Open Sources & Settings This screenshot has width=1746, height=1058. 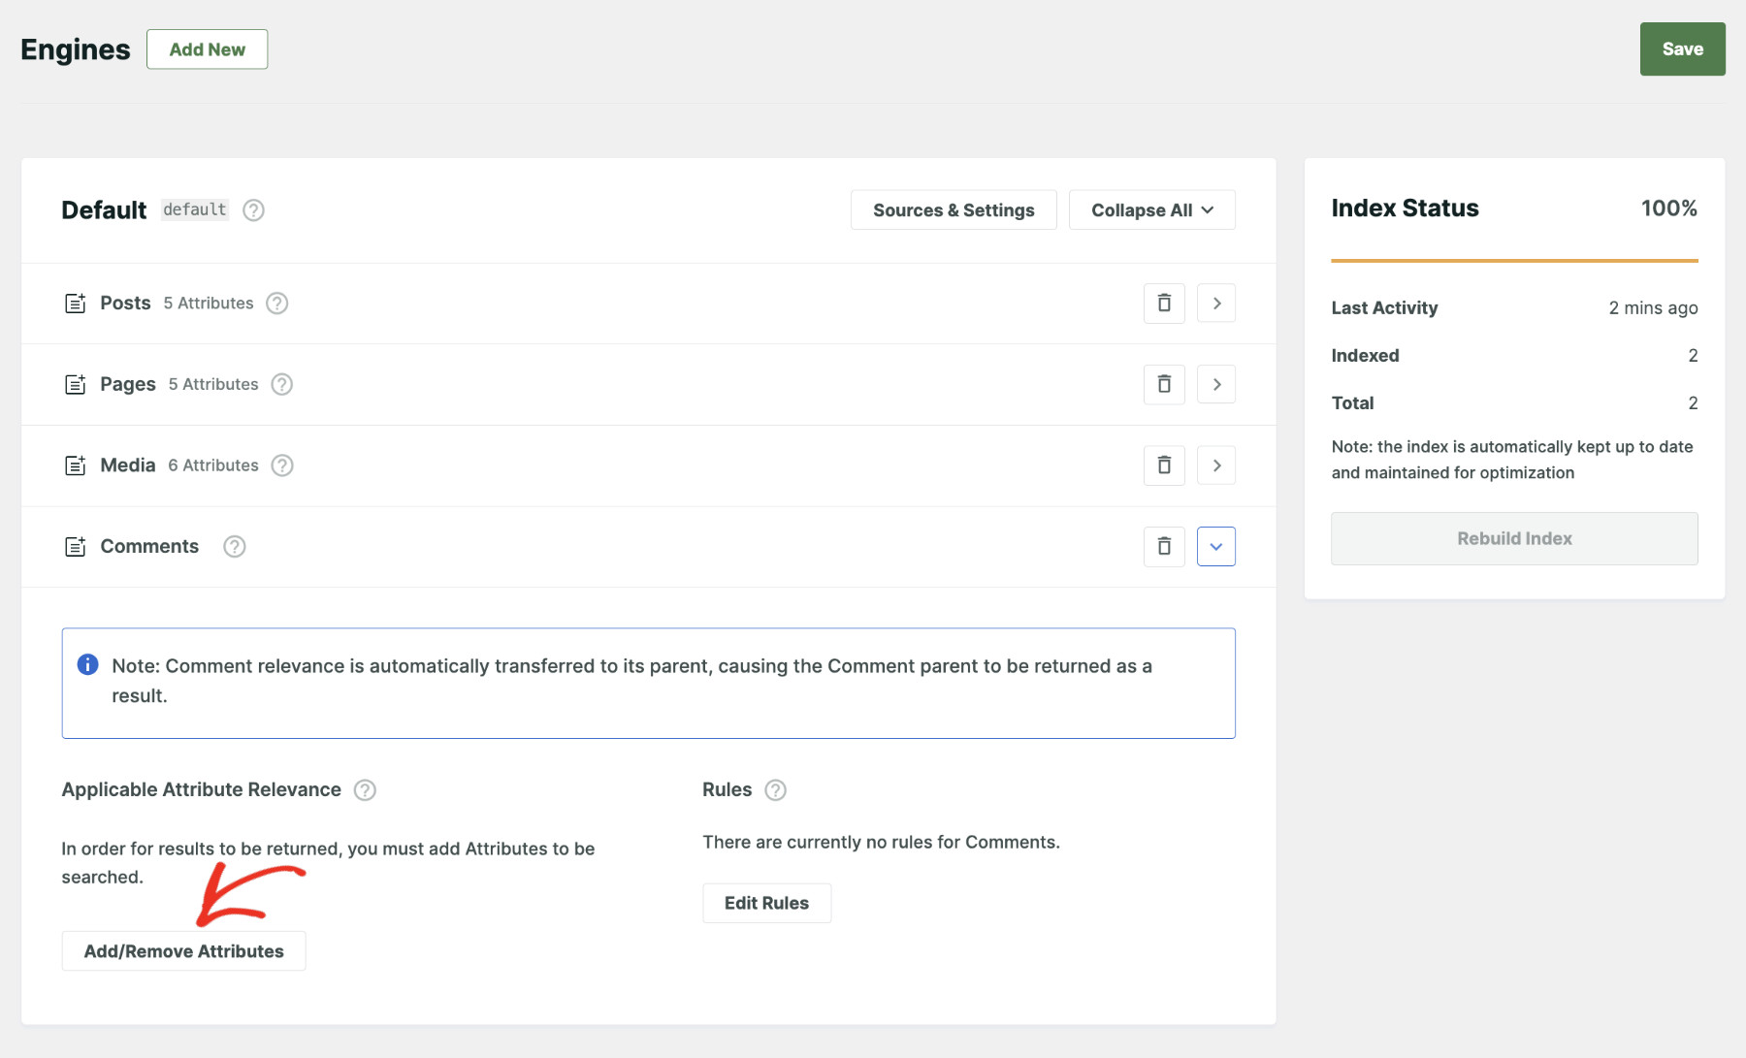(953, 209)
